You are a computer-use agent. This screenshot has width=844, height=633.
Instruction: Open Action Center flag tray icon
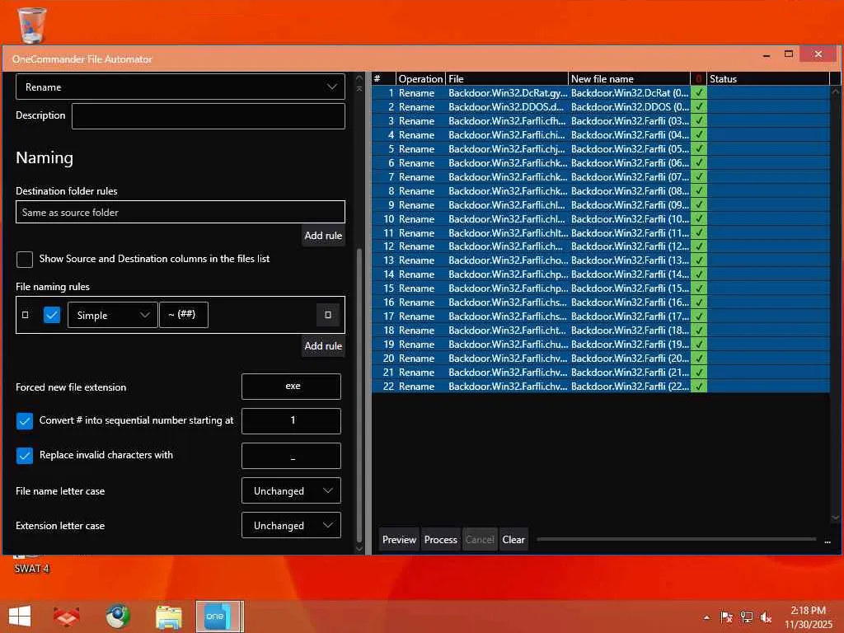726,617
